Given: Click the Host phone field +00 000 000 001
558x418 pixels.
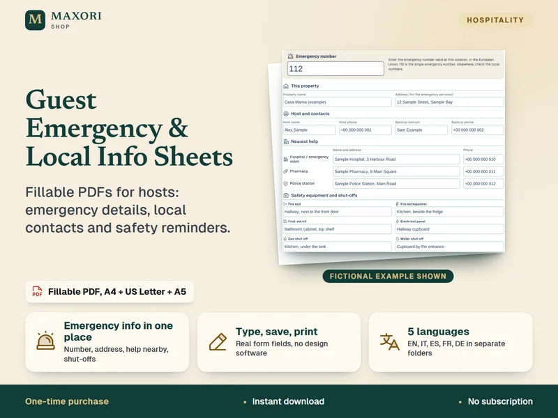Looking at the screenshot, I should tap(365, 130).
